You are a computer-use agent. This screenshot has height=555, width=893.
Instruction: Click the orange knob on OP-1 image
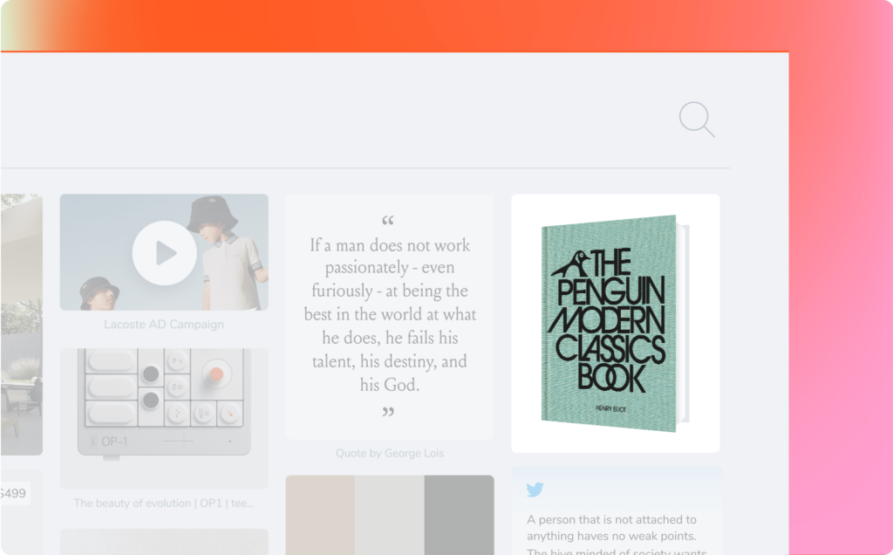[216, 374]
